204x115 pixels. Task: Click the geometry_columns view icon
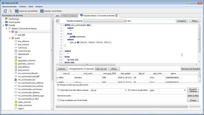tap(16, 64)
